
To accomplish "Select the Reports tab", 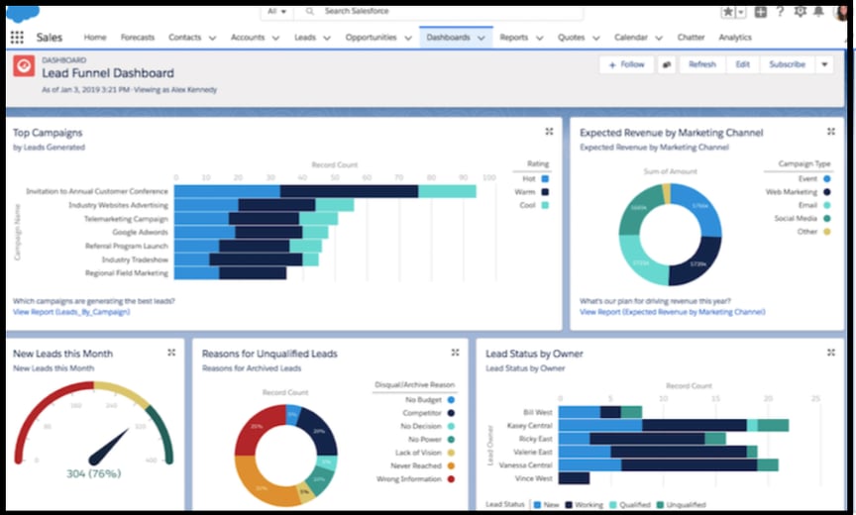I will pos(514,37).
